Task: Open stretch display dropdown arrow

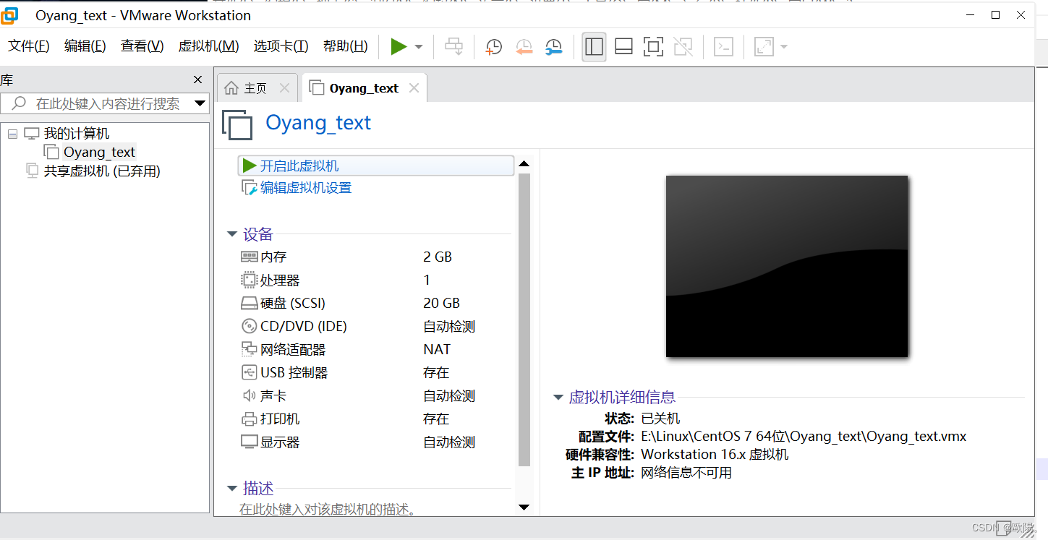Action: (783, 48)
